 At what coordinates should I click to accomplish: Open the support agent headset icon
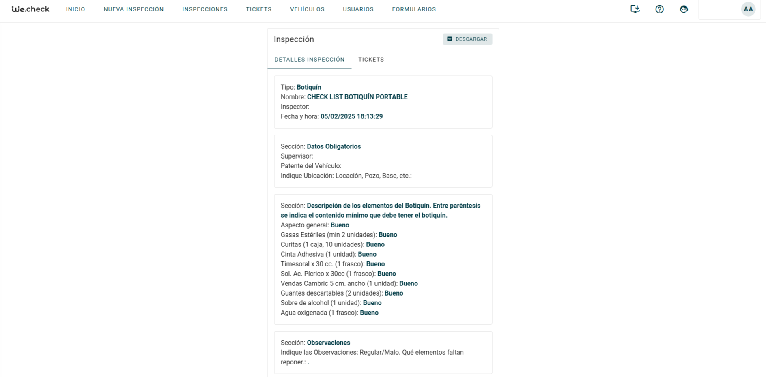(x=684, y=9)
